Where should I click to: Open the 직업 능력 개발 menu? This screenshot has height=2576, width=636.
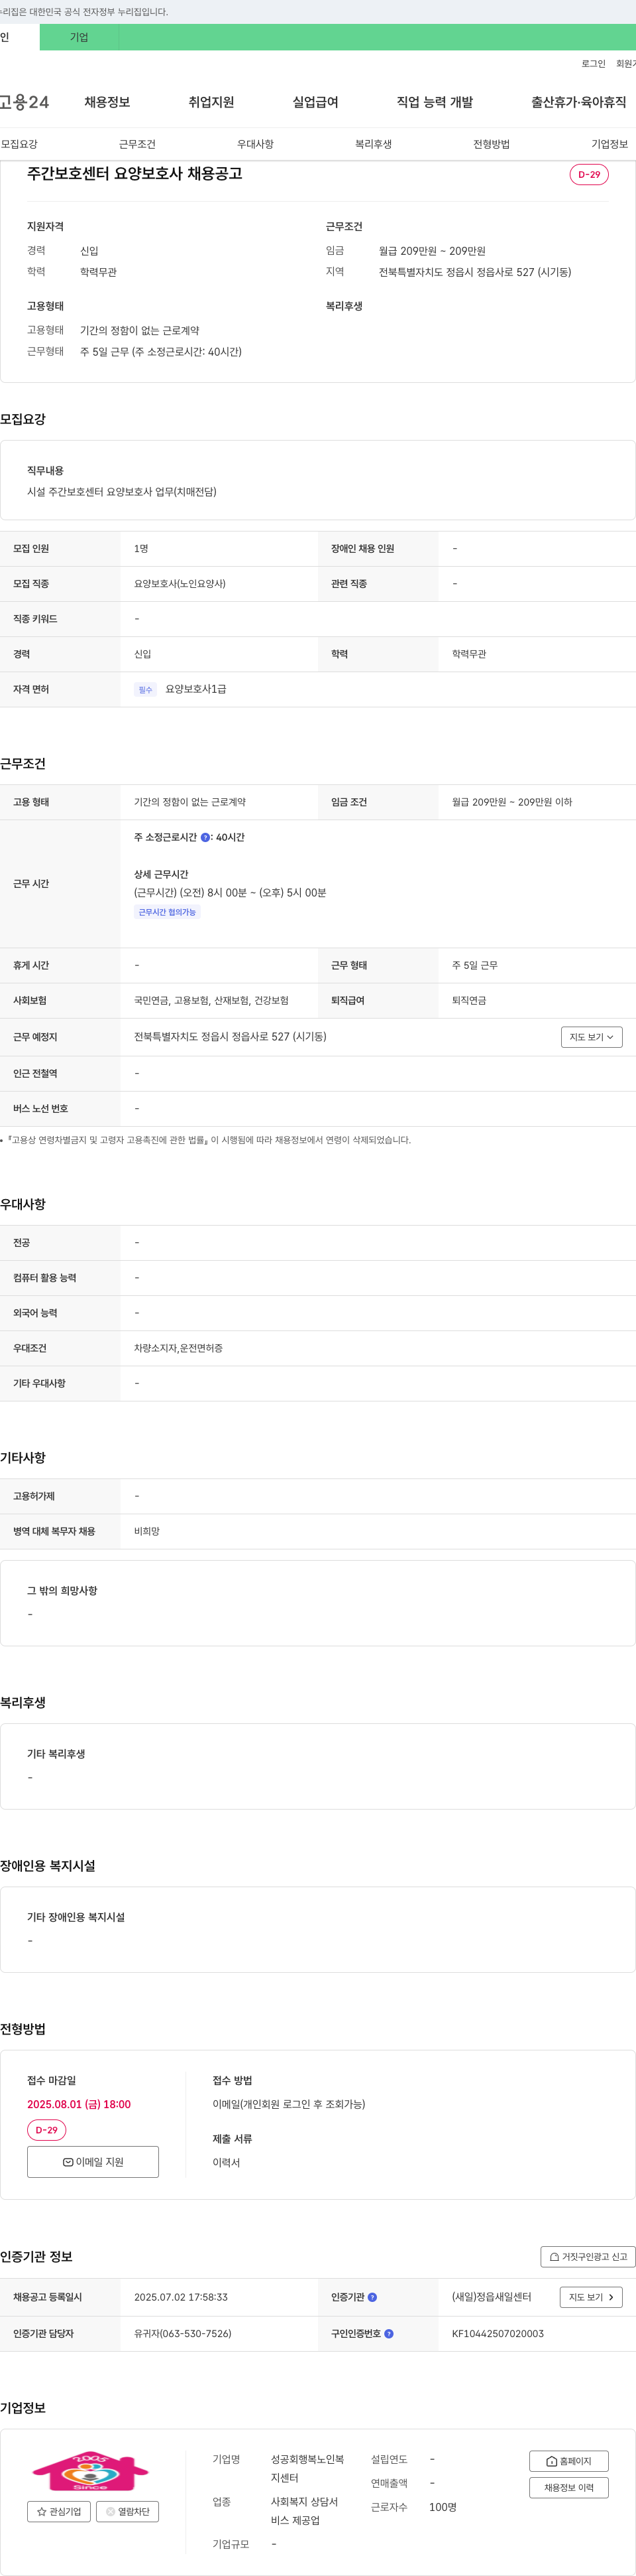pyautogui.click(x=435, y=102)
